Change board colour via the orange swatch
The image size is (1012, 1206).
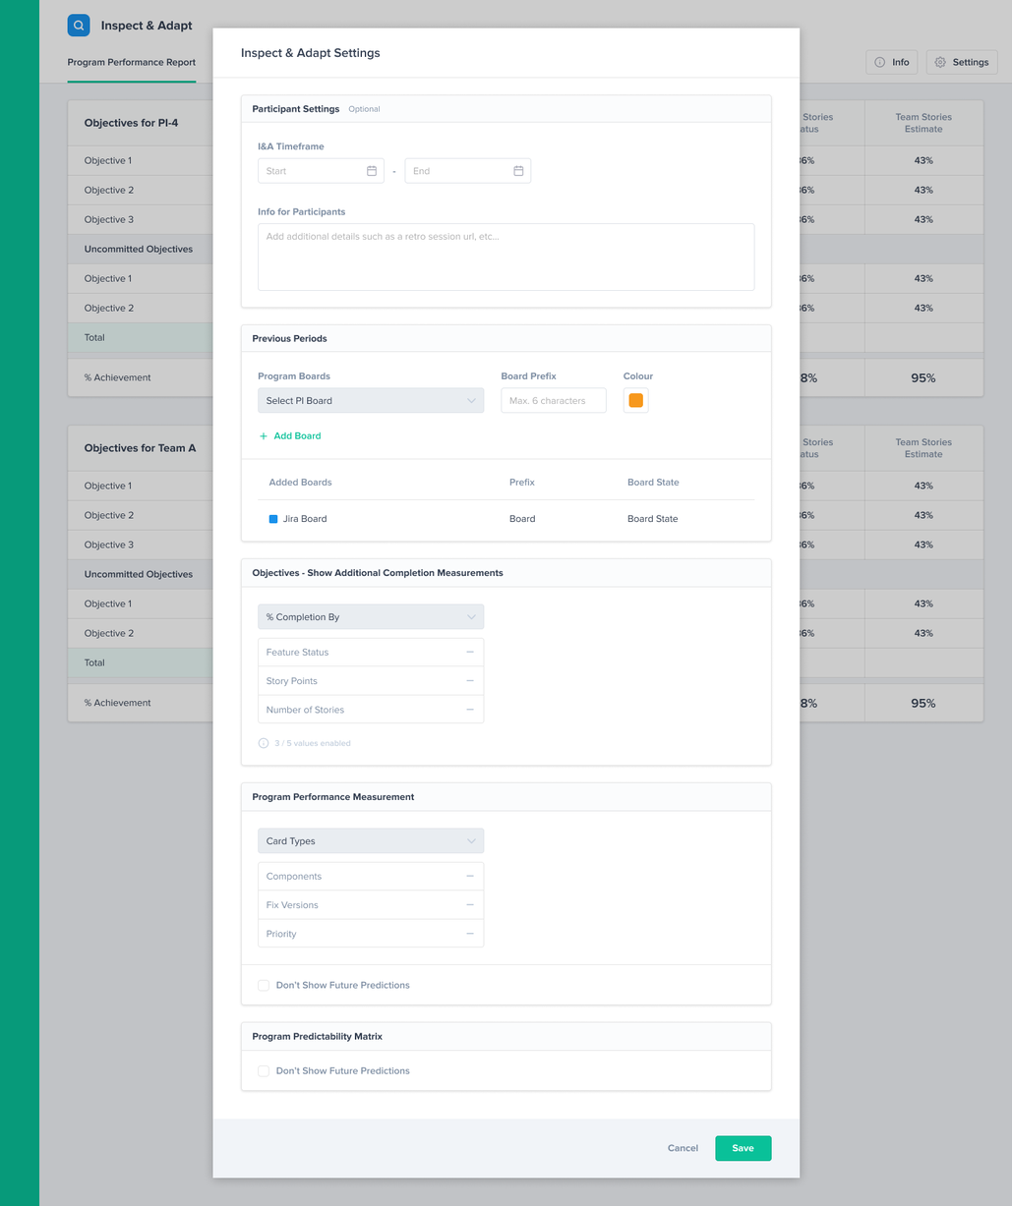[635, 400]
